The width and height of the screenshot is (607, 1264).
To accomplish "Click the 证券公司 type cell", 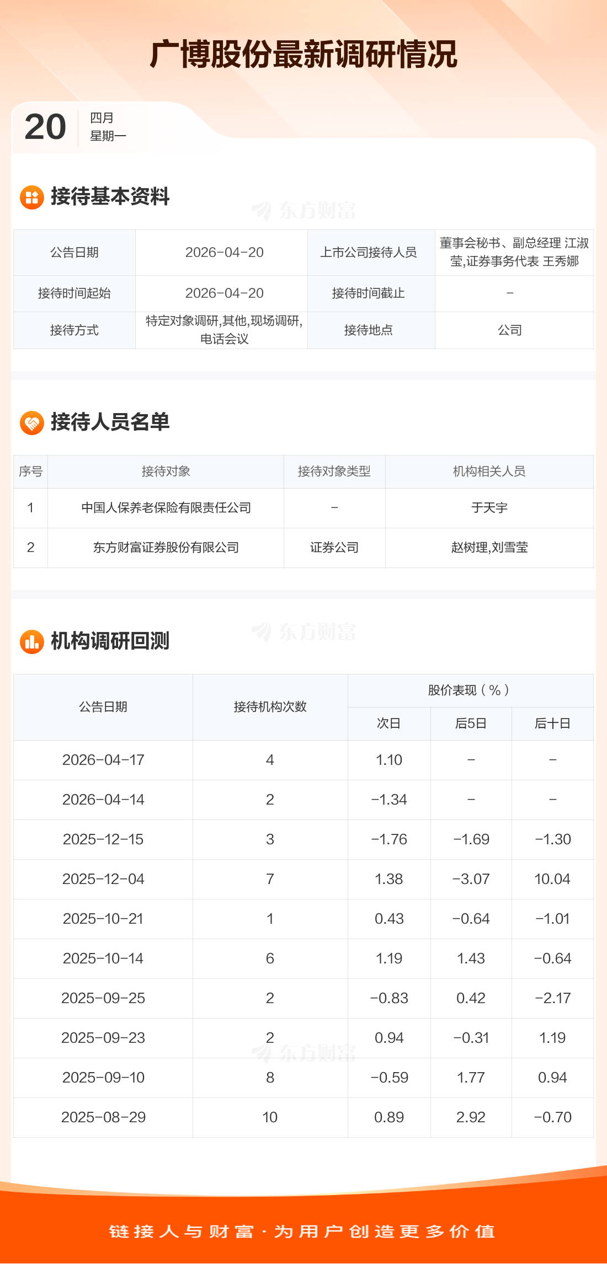I will pos(334,548).
